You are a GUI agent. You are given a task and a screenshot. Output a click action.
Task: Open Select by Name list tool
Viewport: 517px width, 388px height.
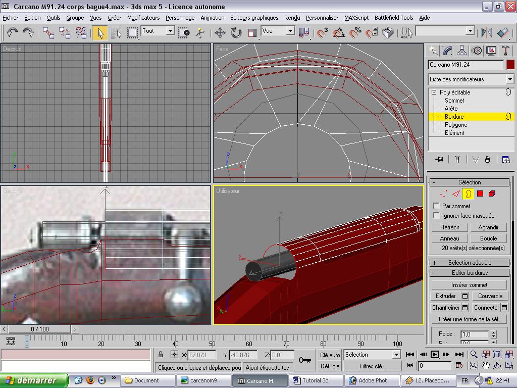coord(116,33)
